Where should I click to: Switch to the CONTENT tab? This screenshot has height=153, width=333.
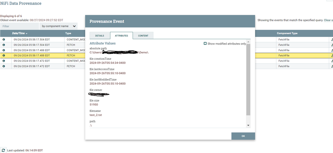click(x=143, y=36)
